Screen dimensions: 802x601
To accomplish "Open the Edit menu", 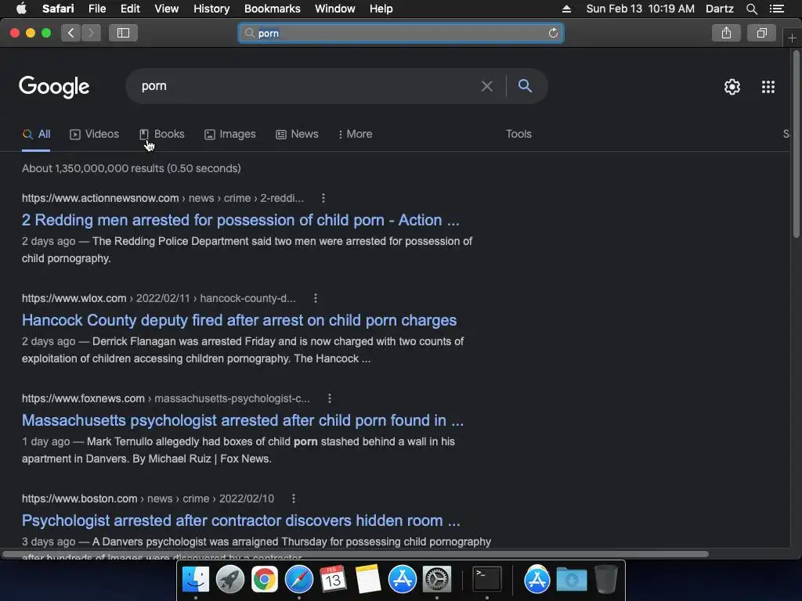I will click(x=130, y=9).
